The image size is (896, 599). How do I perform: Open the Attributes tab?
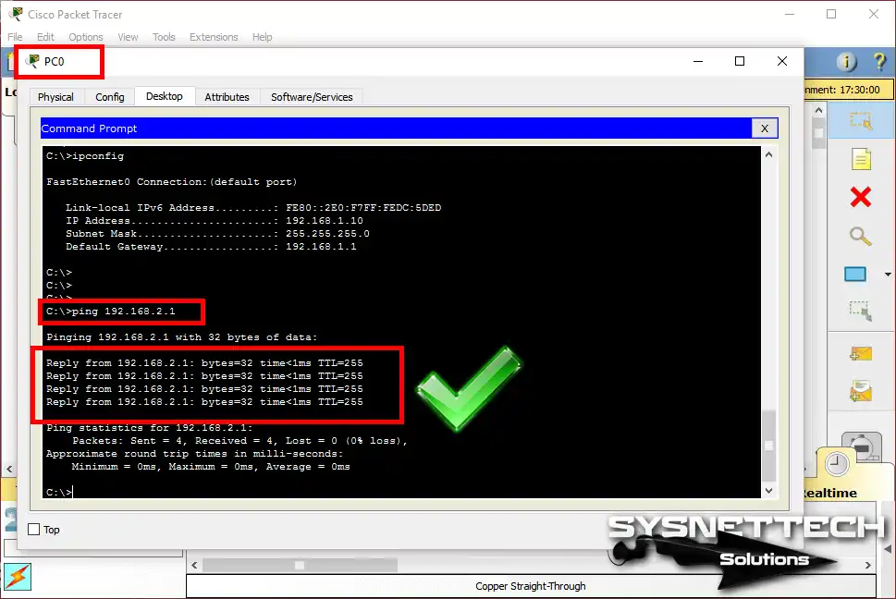tap(227, 97)
